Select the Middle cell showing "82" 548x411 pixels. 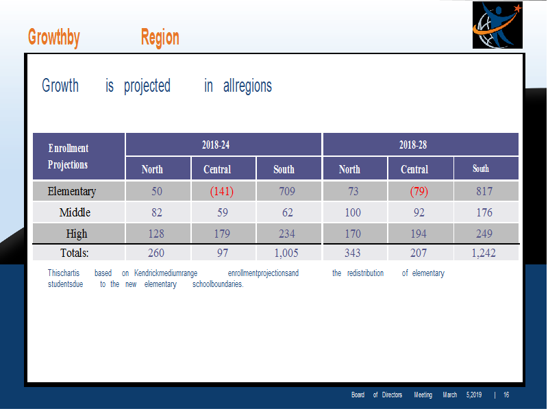click(x=158, y=212)
